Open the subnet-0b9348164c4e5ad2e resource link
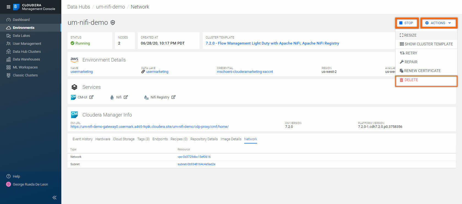462x204 pixels. pyautogui.click(x=196, y=164)
